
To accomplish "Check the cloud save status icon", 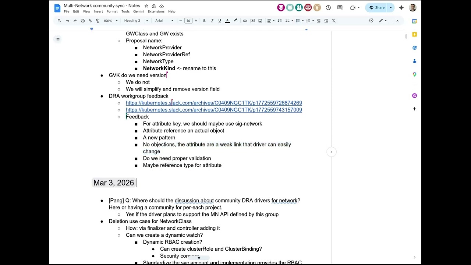I will pos(162,6).
